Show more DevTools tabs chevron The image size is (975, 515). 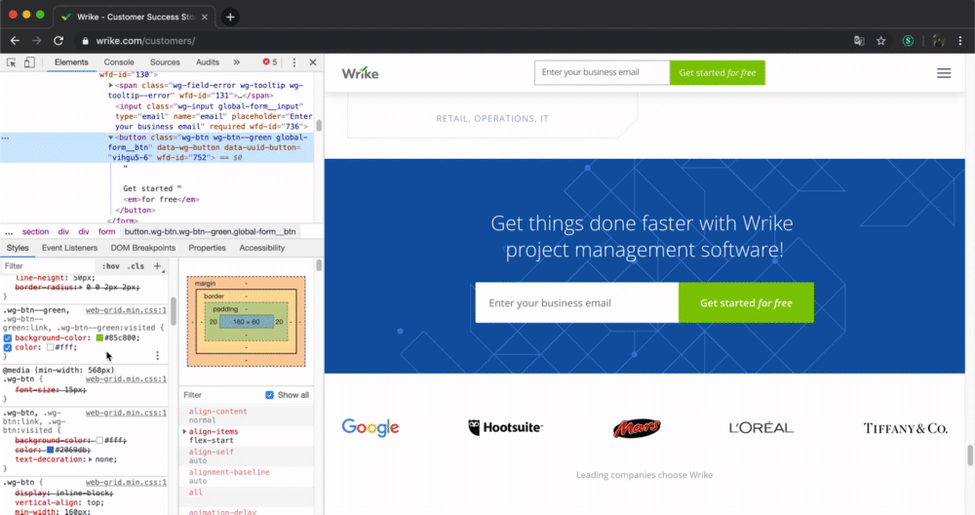pyautogui.click(x=236, y=62)
